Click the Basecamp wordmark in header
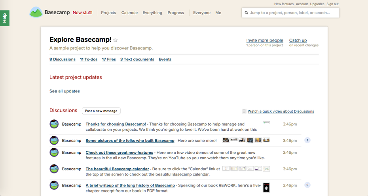The width and height of the screenshot is (368, 196). (57, 12)
